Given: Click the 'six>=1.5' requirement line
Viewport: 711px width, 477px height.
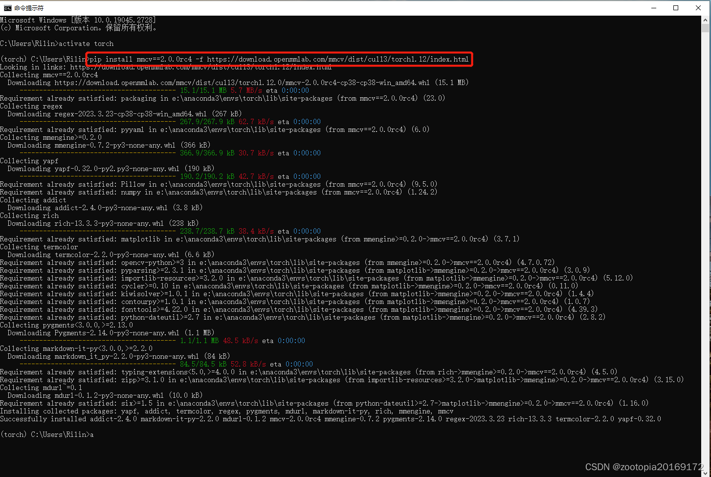Looking at the screenshot, I should (x=324, y=403).
